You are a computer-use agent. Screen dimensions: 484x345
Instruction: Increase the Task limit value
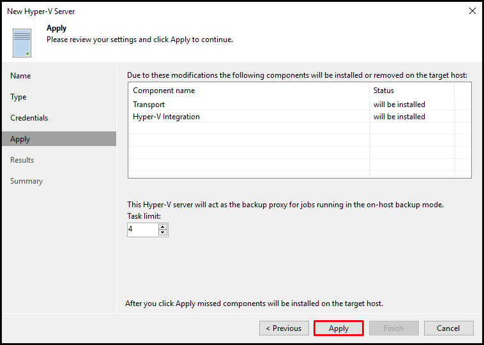tap(163, 227)
